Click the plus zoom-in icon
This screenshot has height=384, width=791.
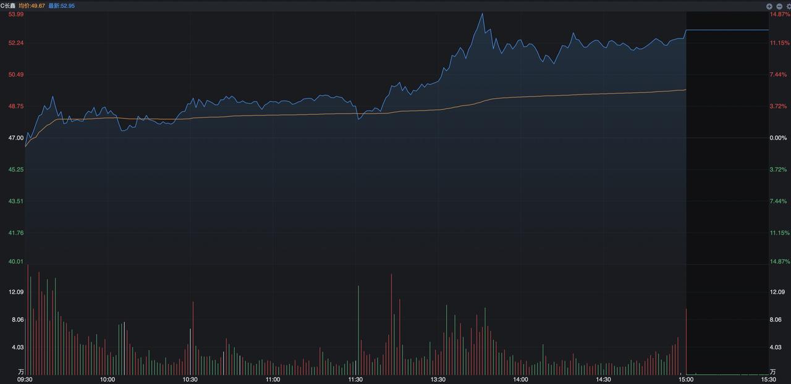coord(769,6)
